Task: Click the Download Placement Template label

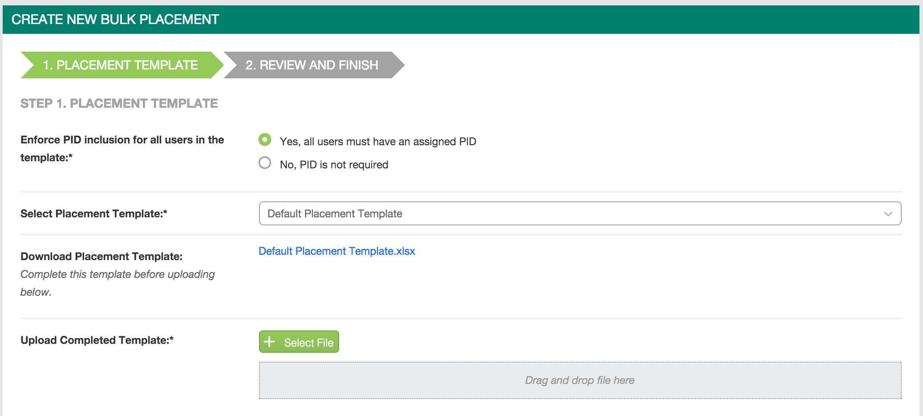Action: tap(101, 257)
